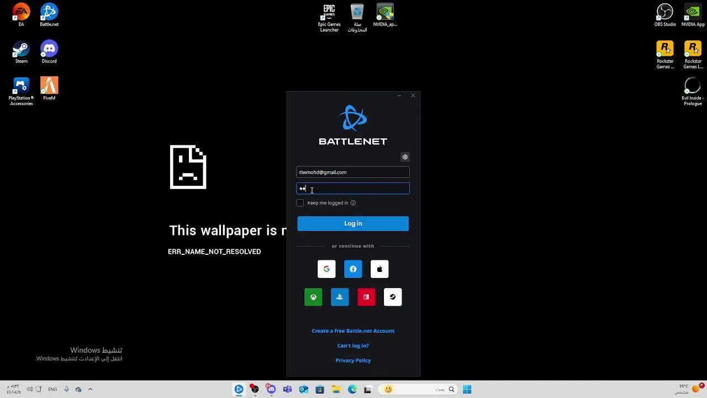The height and width of the screenshot is (398, 707).
Task: Open File Explorer from the taskbar
Action: pyautogui.click(x=336, y=390)
